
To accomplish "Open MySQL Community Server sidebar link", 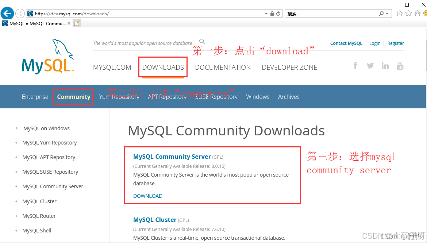I will click(53, 186).
